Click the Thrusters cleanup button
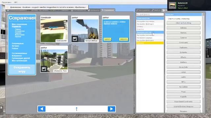 [183, 111]
